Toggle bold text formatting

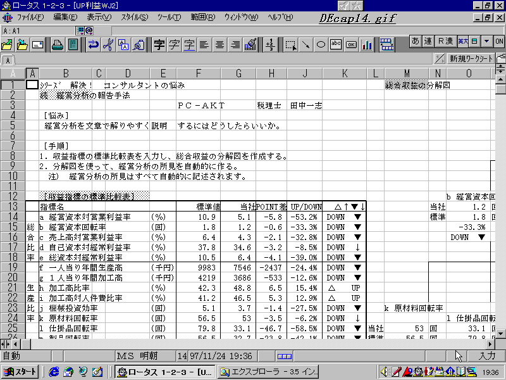tap(159, 44)
